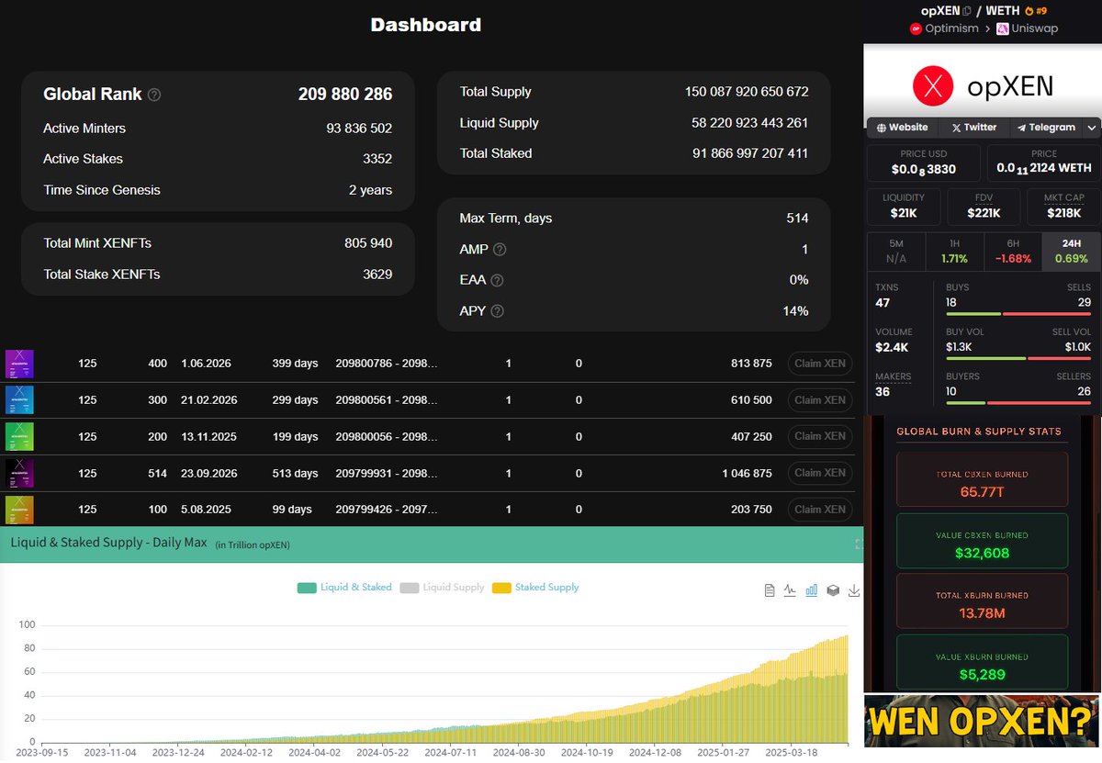Click the LIQUIDITY $21K box
Viewport: 1102px width, 763px height.
[904, 207]
